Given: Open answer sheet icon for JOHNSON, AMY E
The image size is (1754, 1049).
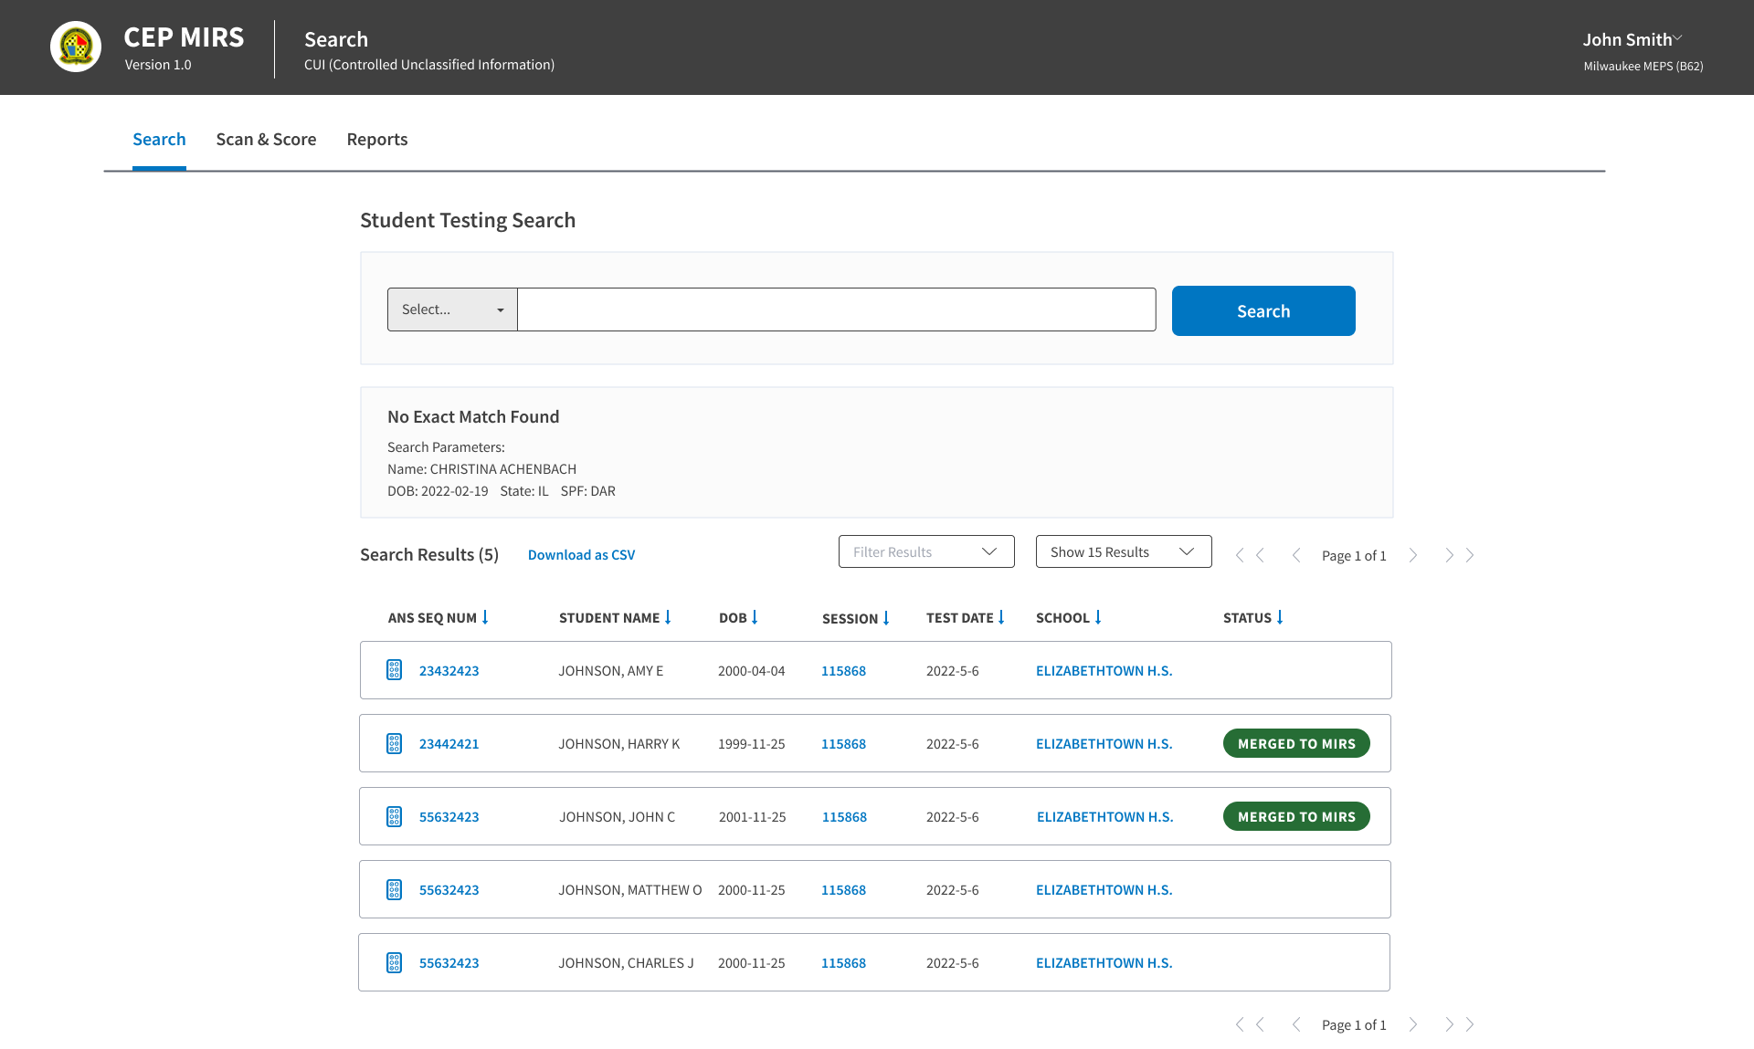Looking at the screenshot, I should click(394, 670).
